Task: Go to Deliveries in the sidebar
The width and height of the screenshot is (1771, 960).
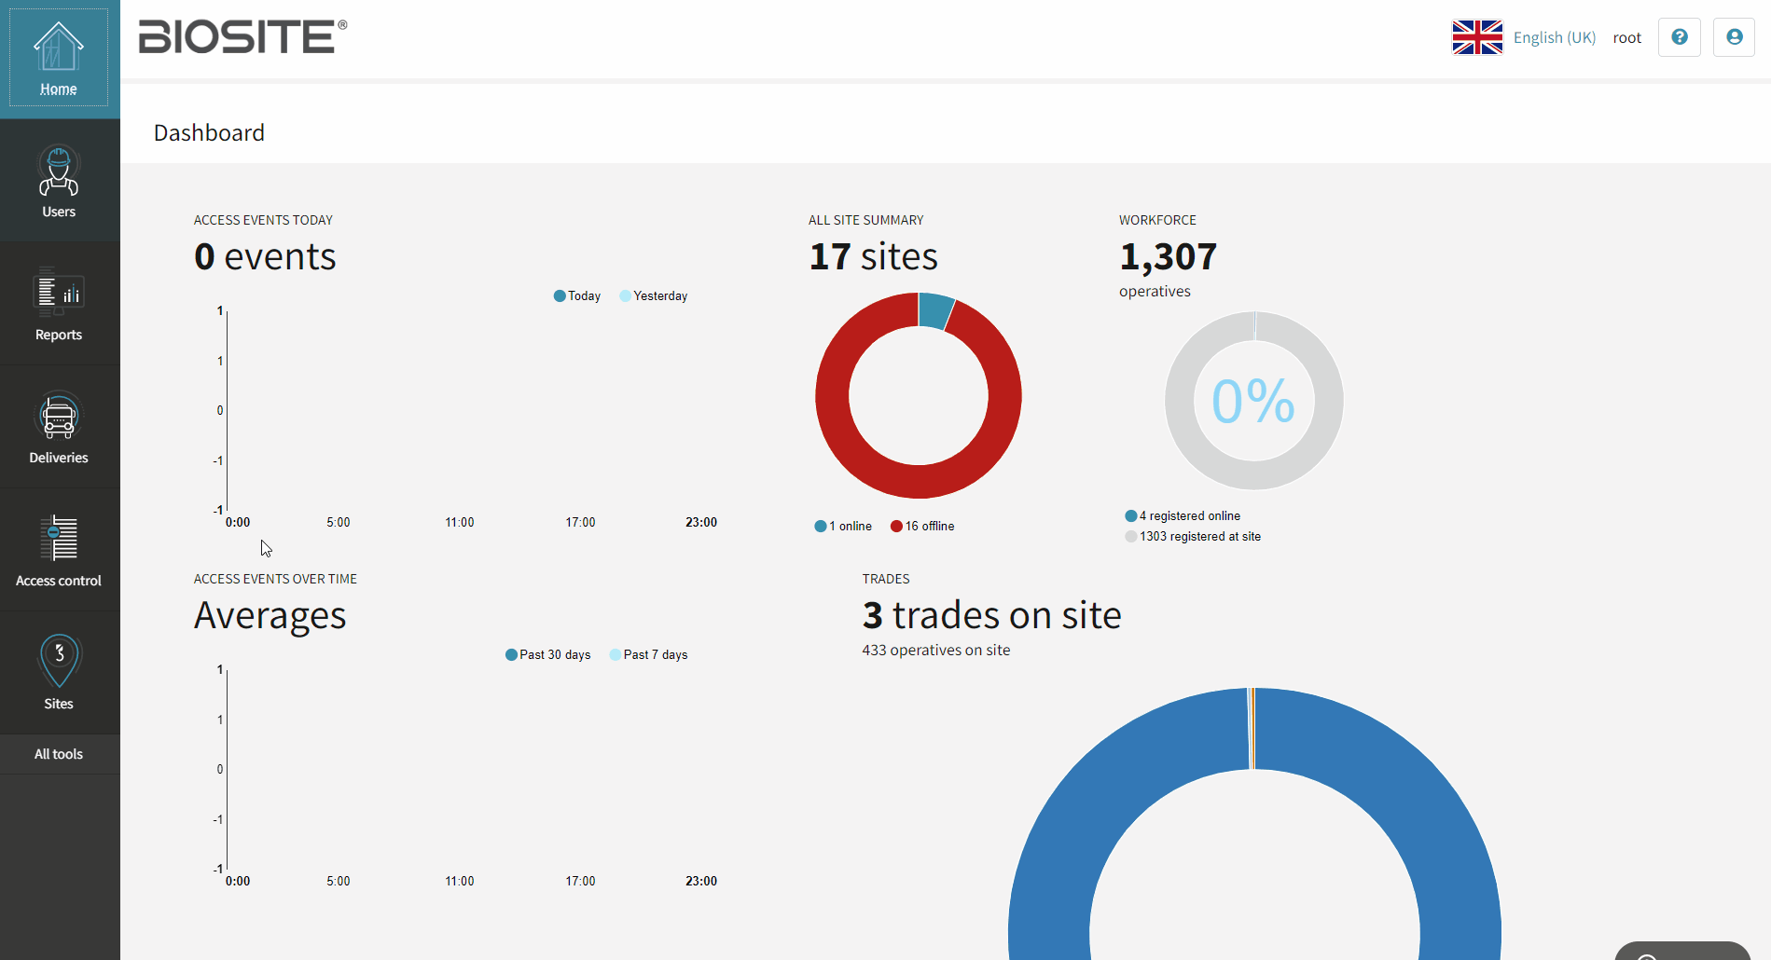Action: [59, 427]
